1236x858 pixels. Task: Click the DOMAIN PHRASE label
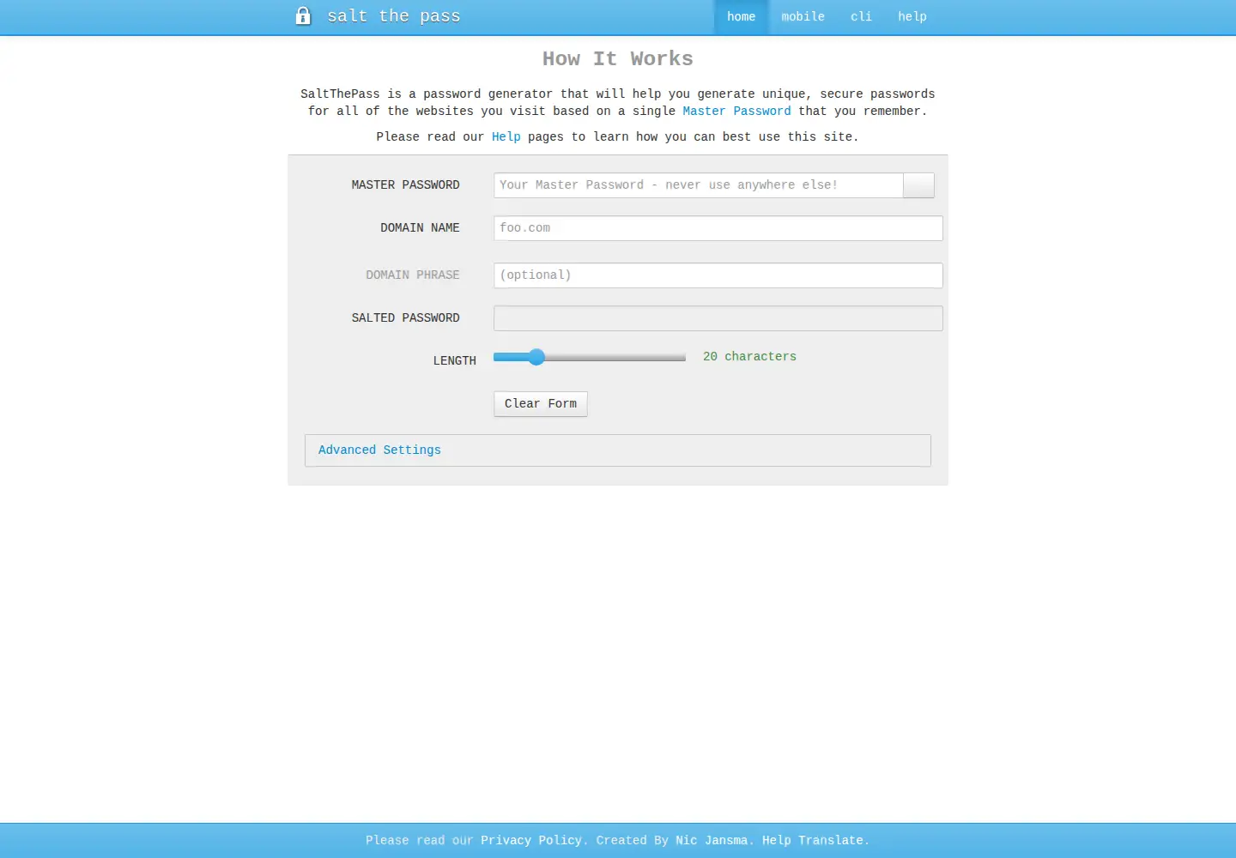point(413,275)
